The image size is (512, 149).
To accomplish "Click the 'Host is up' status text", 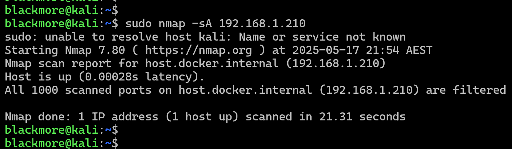I will click(38, 77).
